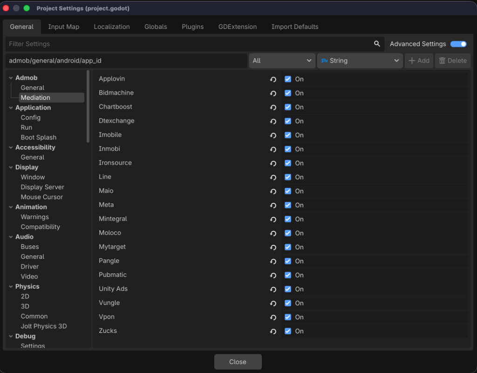477x373 pixels.
Task: Collapse the Audio tree section
Action: point(11,237)
